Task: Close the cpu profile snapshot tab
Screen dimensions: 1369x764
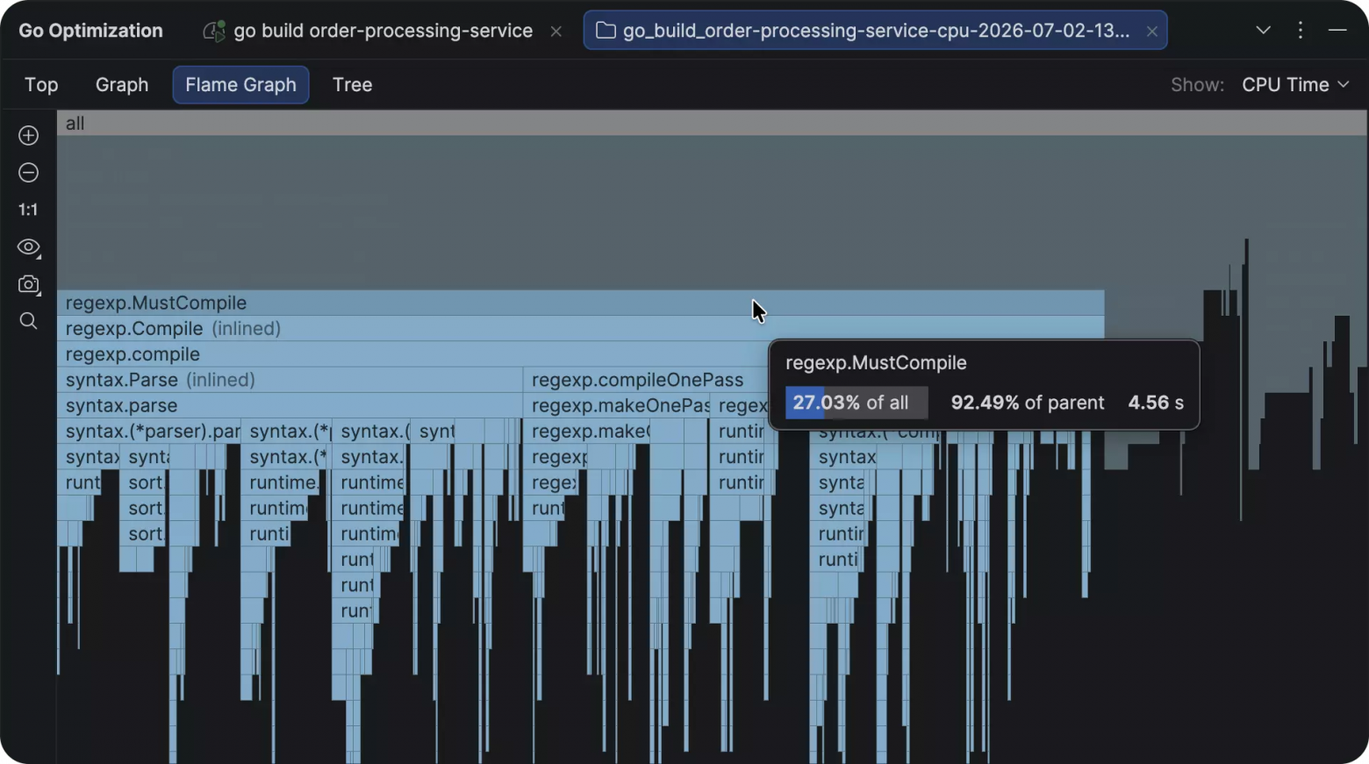Action: coord(1151,32)
